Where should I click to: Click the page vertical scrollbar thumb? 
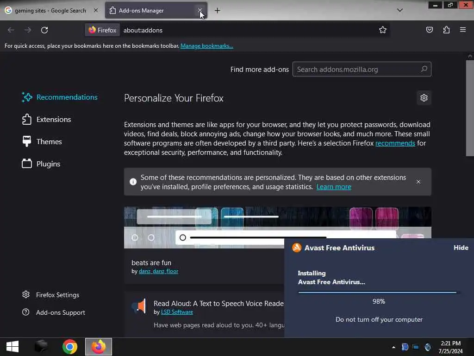pyautogui.click(x=470, y=108)
